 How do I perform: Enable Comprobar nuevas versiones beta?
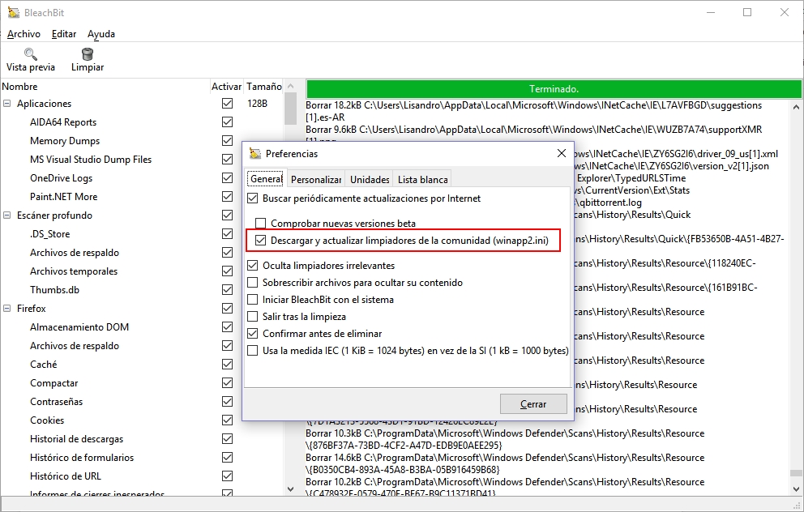pyautogui.click(x=260, y=224)
